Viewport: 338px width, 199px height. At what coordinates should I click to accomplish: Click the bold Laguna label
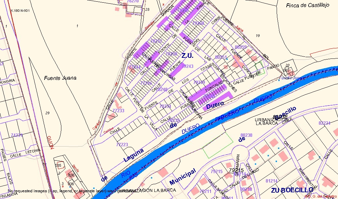[x=134, y=155]
